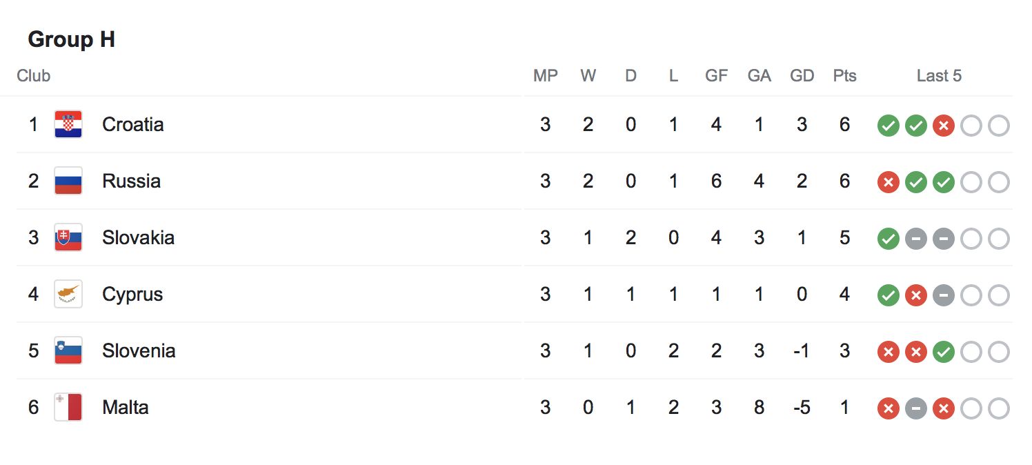Click the GD column header

(802, 76)
